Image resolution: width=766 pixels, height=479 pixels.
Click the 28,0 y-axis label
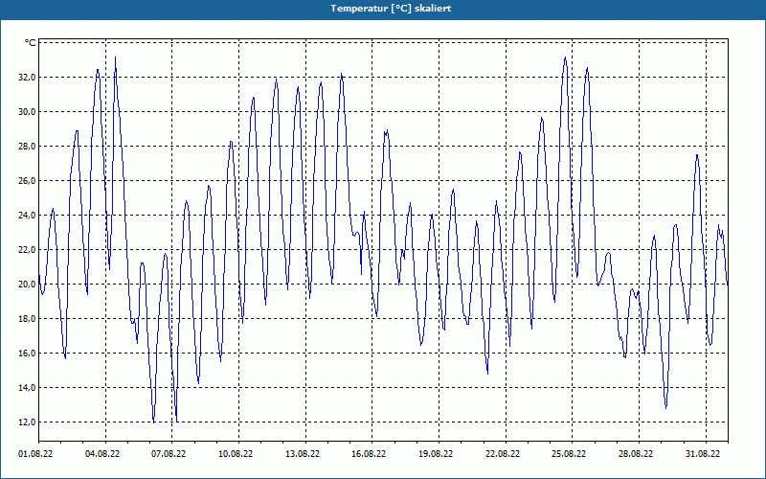point(27,147)
